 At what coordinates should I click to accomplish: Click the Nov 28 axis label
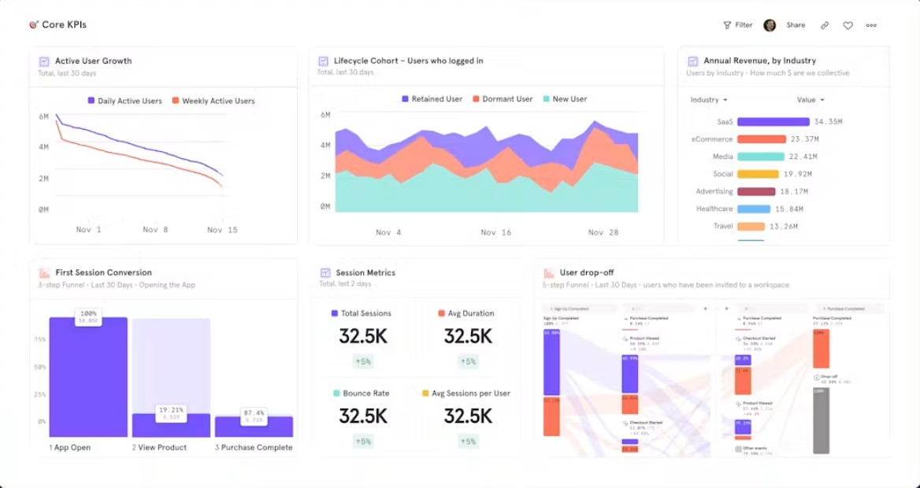pyautogui.click(x=603, y=233)
